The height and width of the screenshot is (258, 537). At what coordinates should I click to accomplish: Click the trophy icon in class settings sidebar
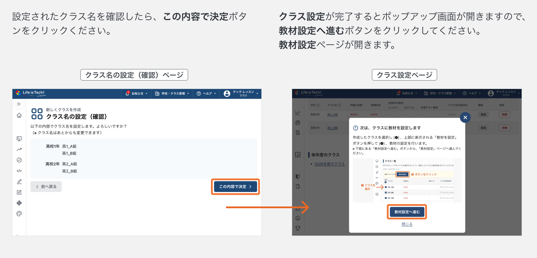(298, 228)
